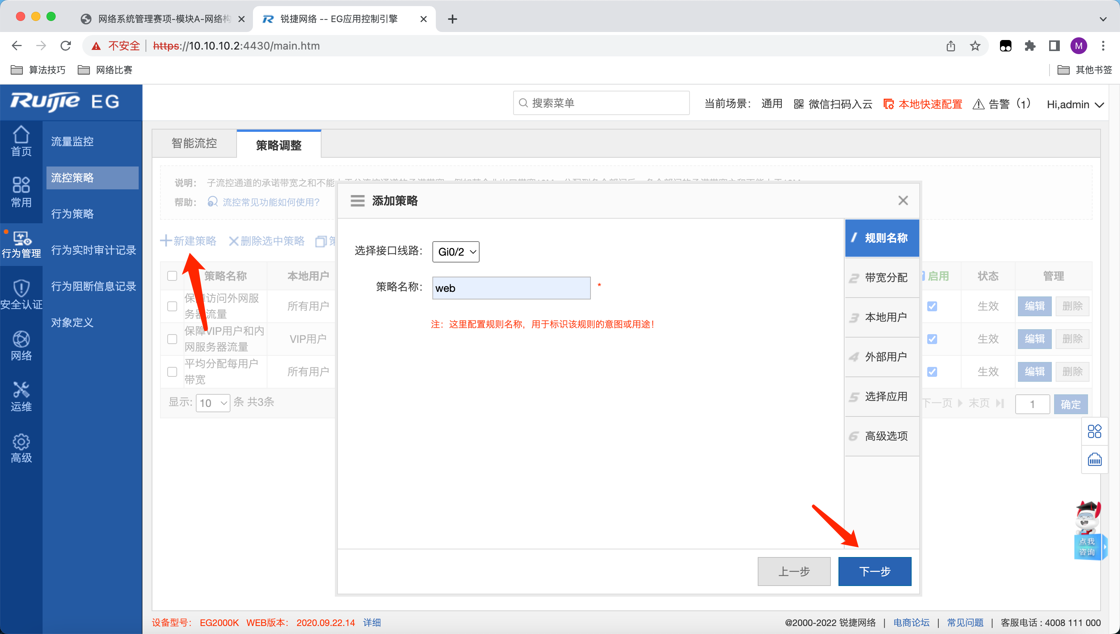
Task: Check the 保障访问外网服务器流量 row checkbox
Action: click(x=172, y=306)
